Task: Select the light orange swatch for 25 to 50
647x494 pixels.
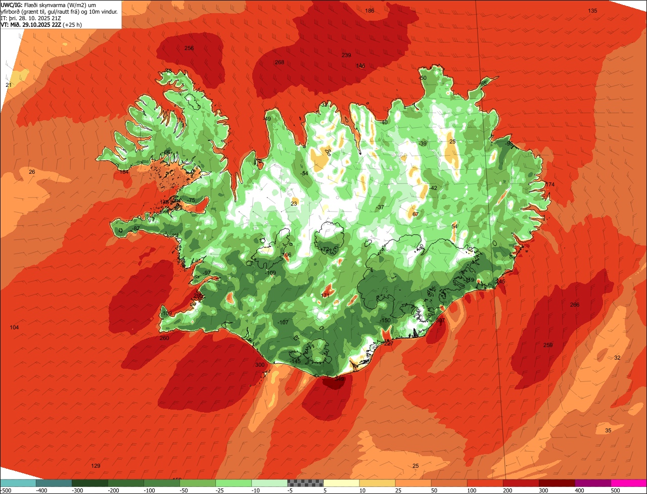Action: tap(413, 482)
